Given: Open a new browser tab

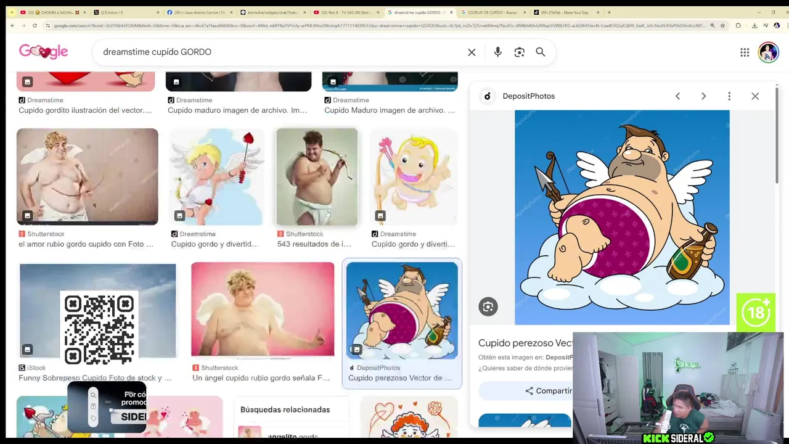Looking at the screenshot, I should [x=609, y=12].
